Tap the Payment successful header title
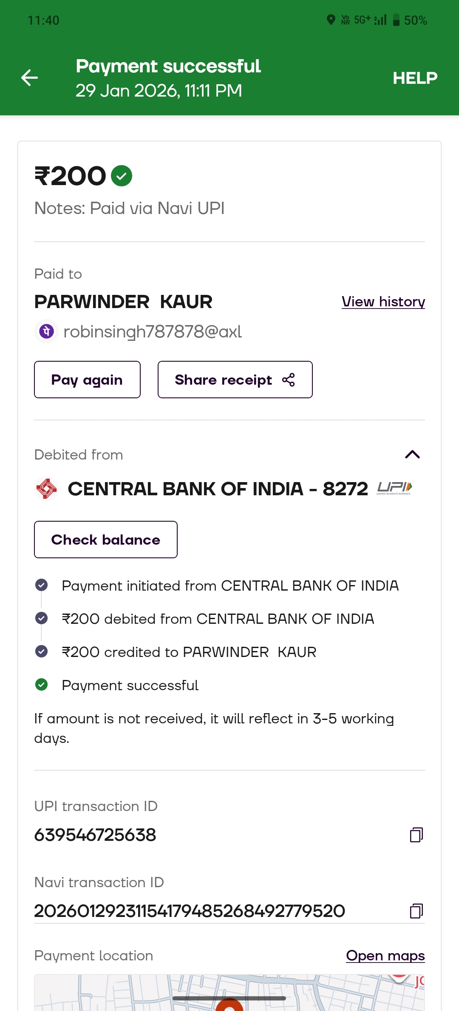Image resolution: width=459 pixels, height=1011 pixels. (168, 66)
